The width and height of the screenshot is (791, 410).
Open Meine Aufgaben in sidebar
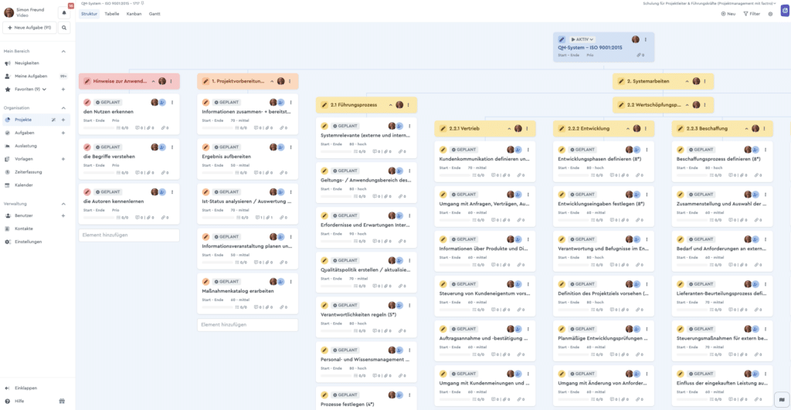(x=31, y=76)
